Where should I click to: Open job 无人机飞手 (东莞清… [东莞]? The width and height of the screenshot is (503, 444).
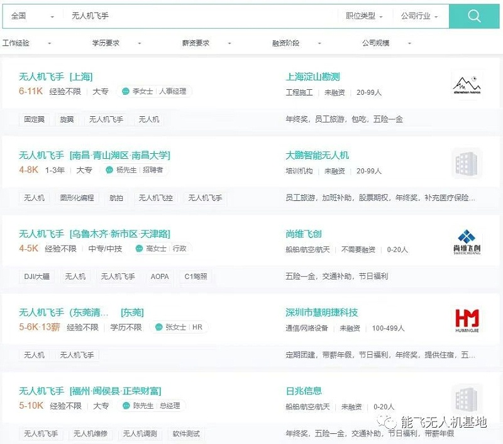81,312
